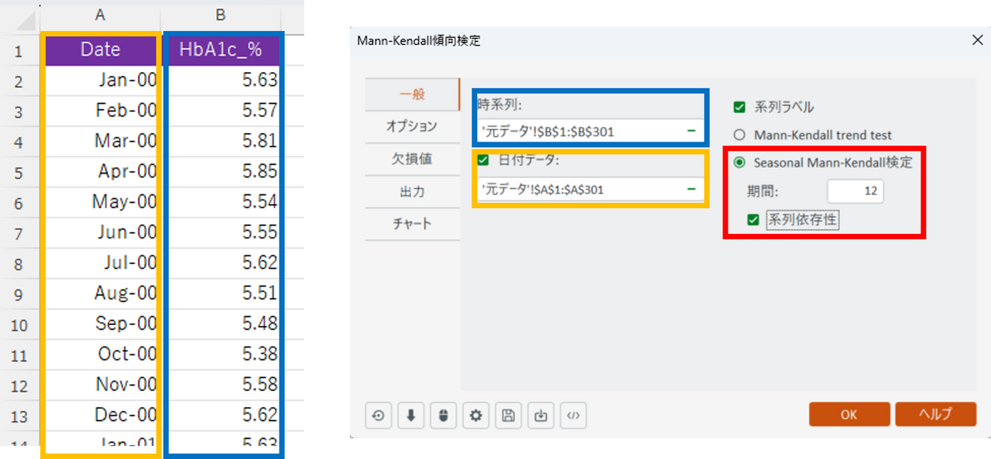991x459 pixels.
Task: Select Mann-Kendall trend test radio button
Action: point(739,135)
